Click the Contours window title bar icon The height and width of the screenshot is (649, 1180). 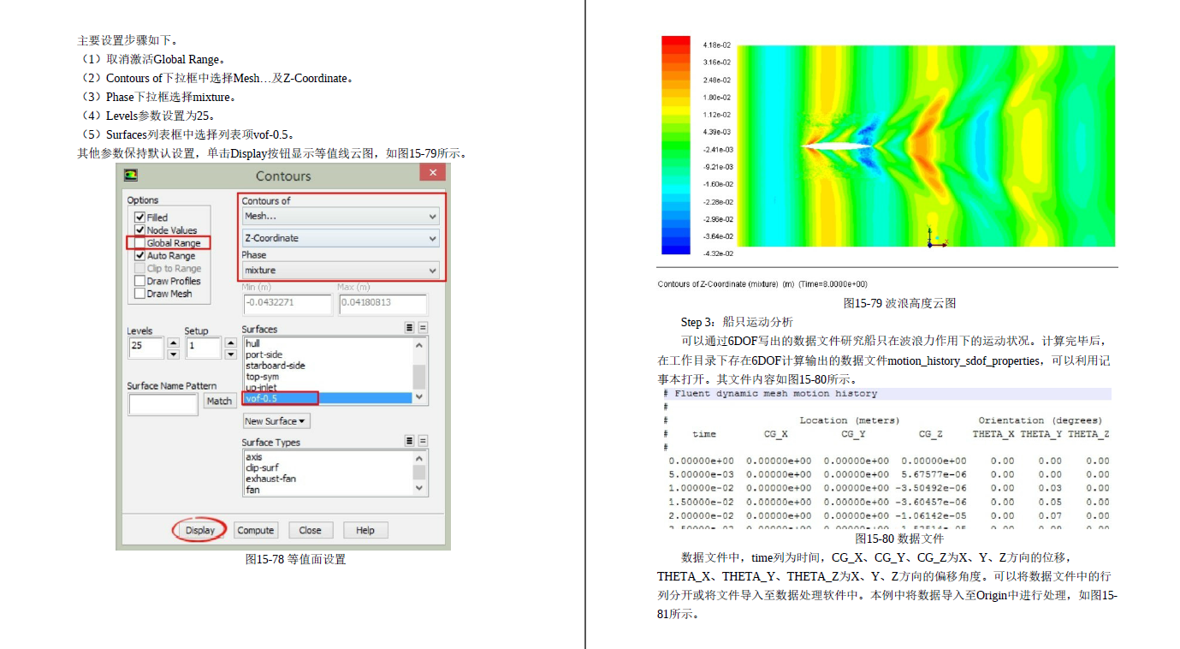[x=130, y=174]
